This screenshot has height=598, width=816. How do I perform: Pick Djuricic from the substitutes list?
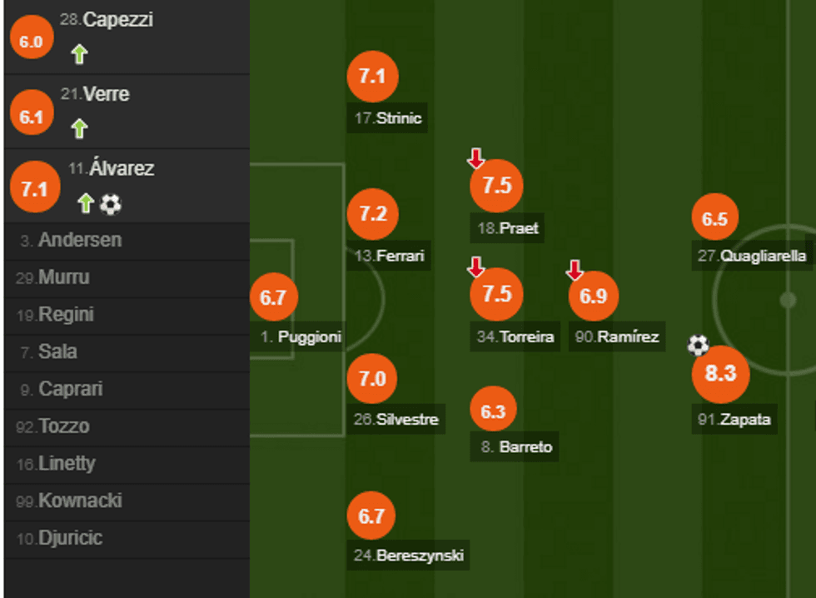pos(70,538)
